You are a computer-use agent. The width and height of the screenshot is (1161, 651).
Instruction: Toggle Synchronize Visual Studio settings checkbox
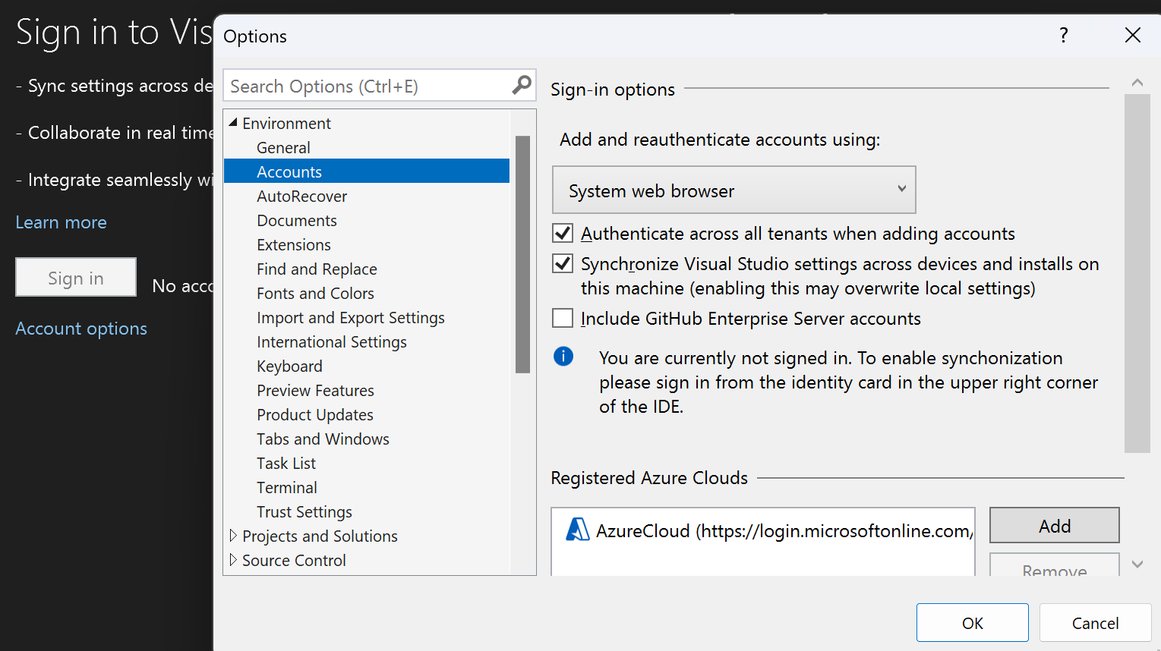point(563,263)
